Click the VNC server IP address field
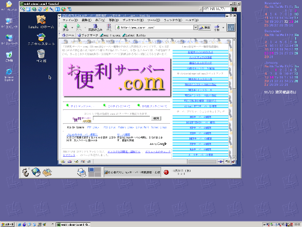The image size is (302, 227). coord(216,9)
